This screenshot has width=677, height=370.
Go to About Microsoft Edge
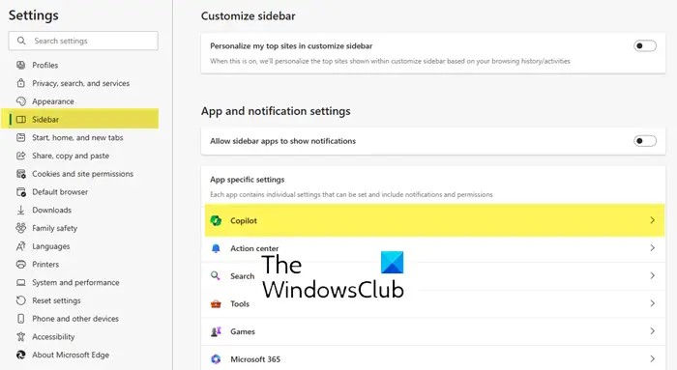click(x=71, y=355)
